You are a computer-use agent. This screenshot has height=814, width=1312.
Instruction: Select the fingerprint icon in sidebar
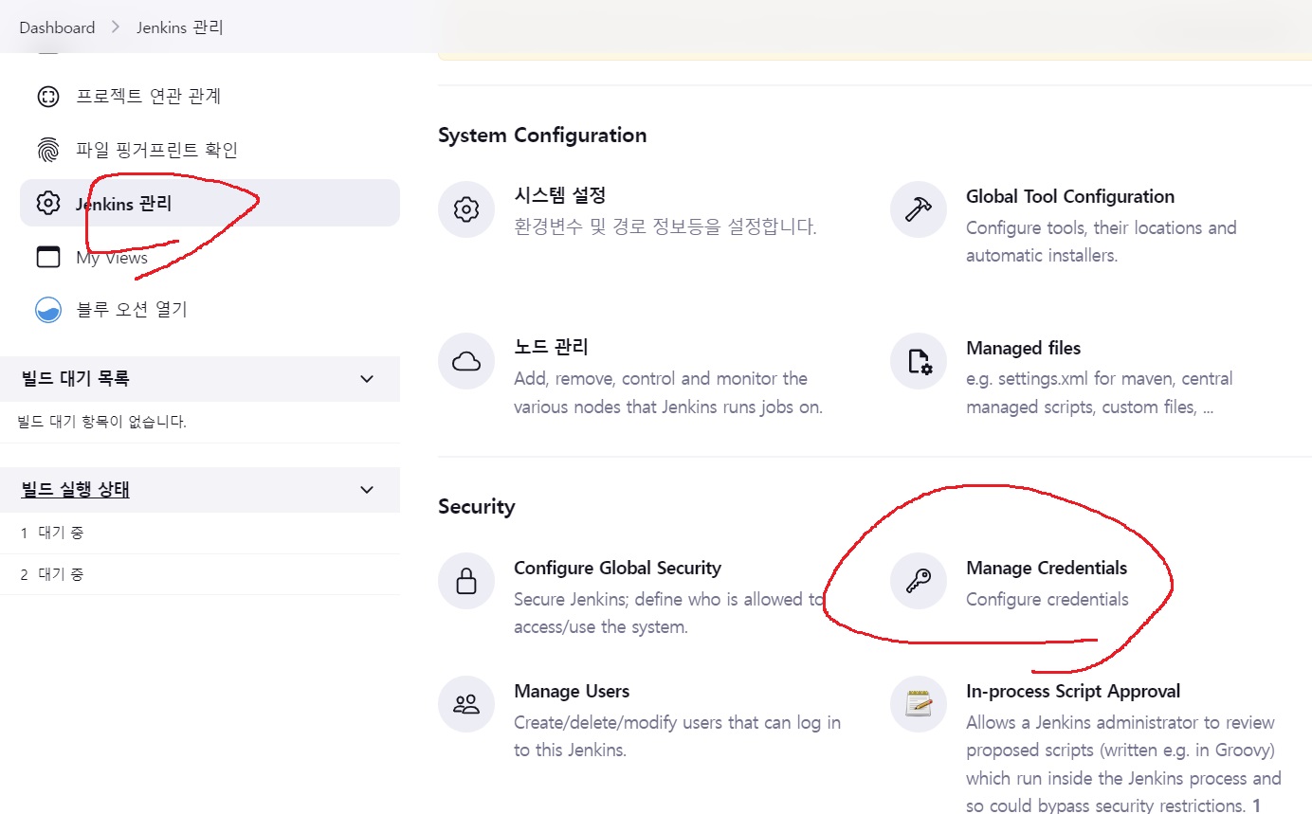47,150
